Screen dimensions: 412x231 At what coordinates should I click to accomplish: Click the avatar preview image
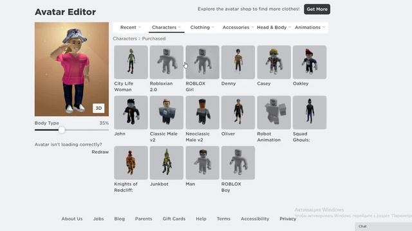point(71,69)
